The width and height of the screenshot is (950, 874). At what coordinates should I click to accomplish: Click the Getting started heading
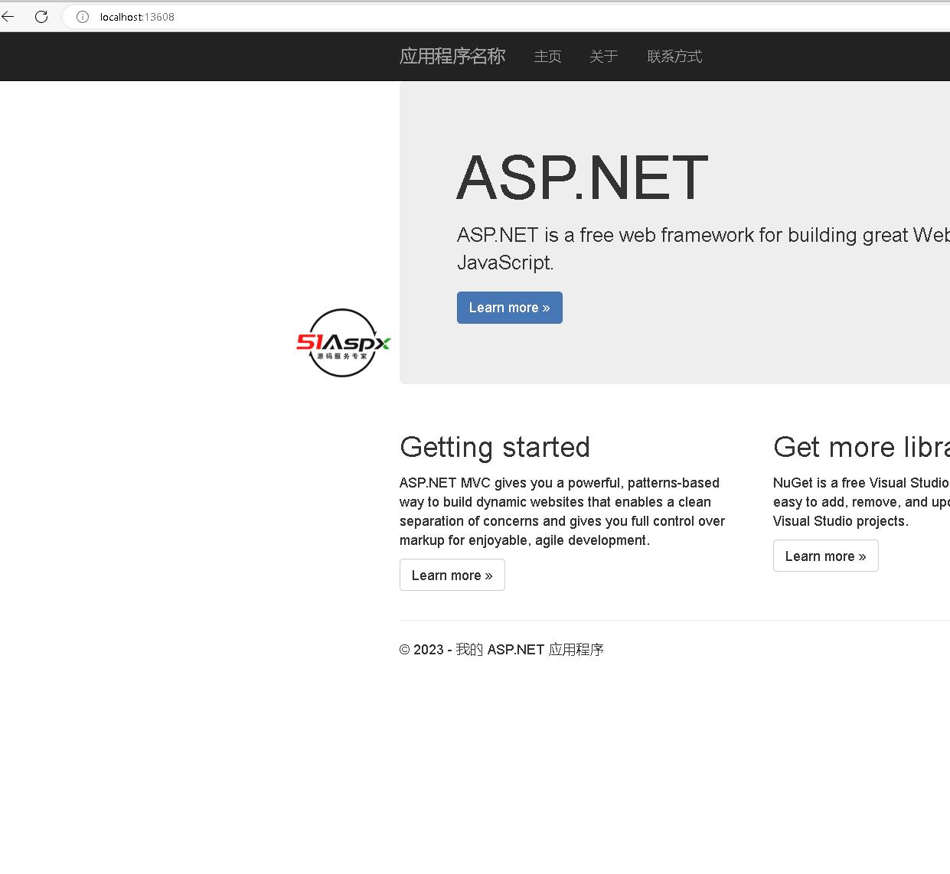(x=495, y=447)
